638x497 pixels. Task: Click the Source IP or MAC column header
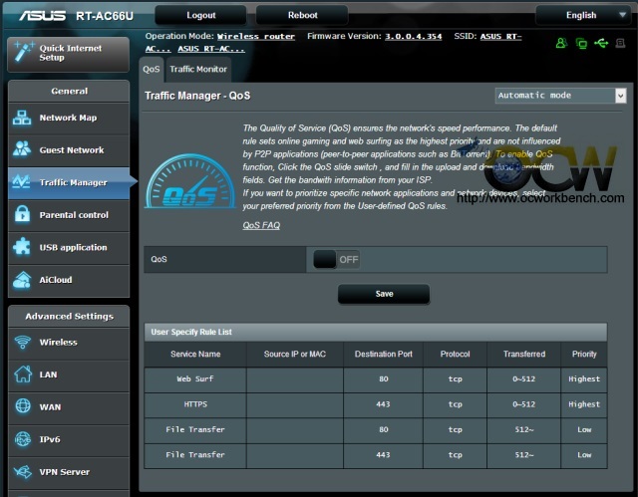click(x=295, y=354)
